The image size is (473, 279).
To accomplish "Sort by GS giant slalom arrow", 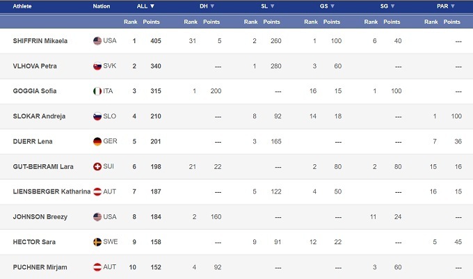I will (332, 6).
